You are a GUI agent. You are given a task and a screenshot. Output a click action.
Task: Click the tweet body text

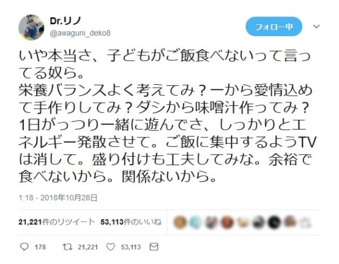click(167, 116)
